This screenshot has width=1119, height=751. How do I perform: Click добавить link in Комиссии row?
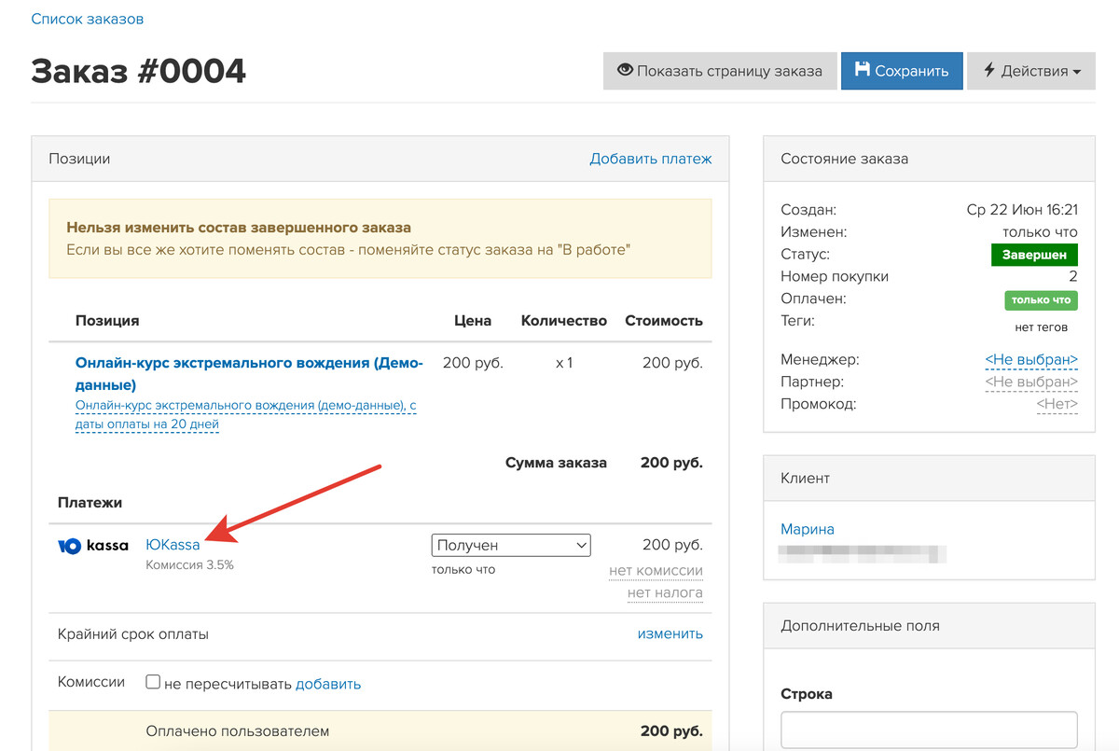point(328,684)
